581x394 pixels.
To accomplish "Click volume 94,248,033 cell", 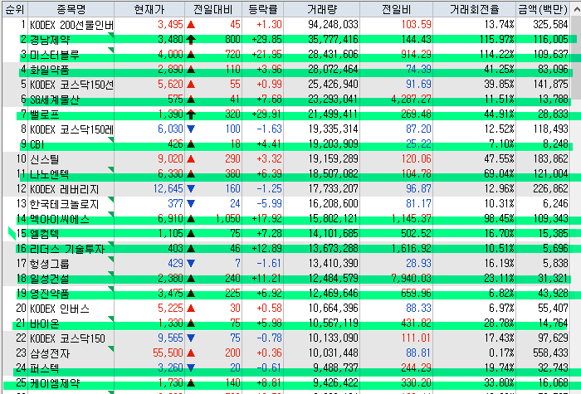I will point(333,24).
